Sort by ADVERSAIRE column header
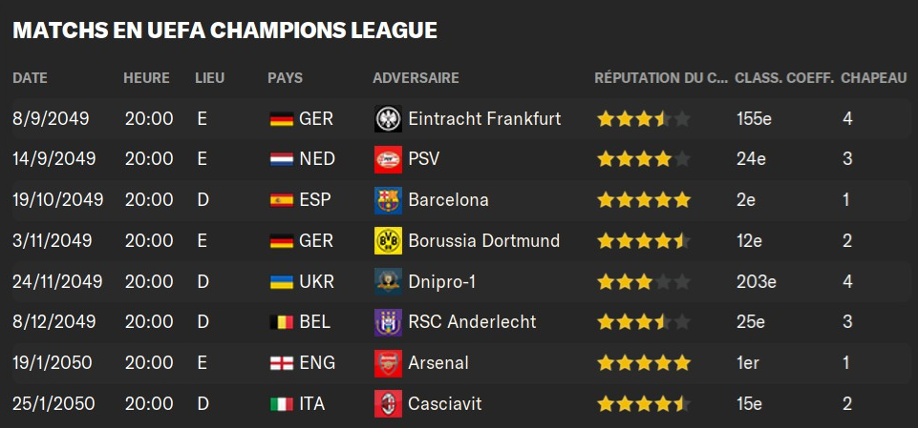The height and width of the screenshot is (428, 918). pos(416,78)
